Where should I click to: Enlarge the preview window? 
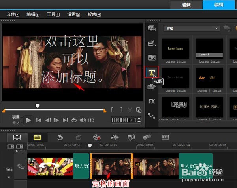139,110
